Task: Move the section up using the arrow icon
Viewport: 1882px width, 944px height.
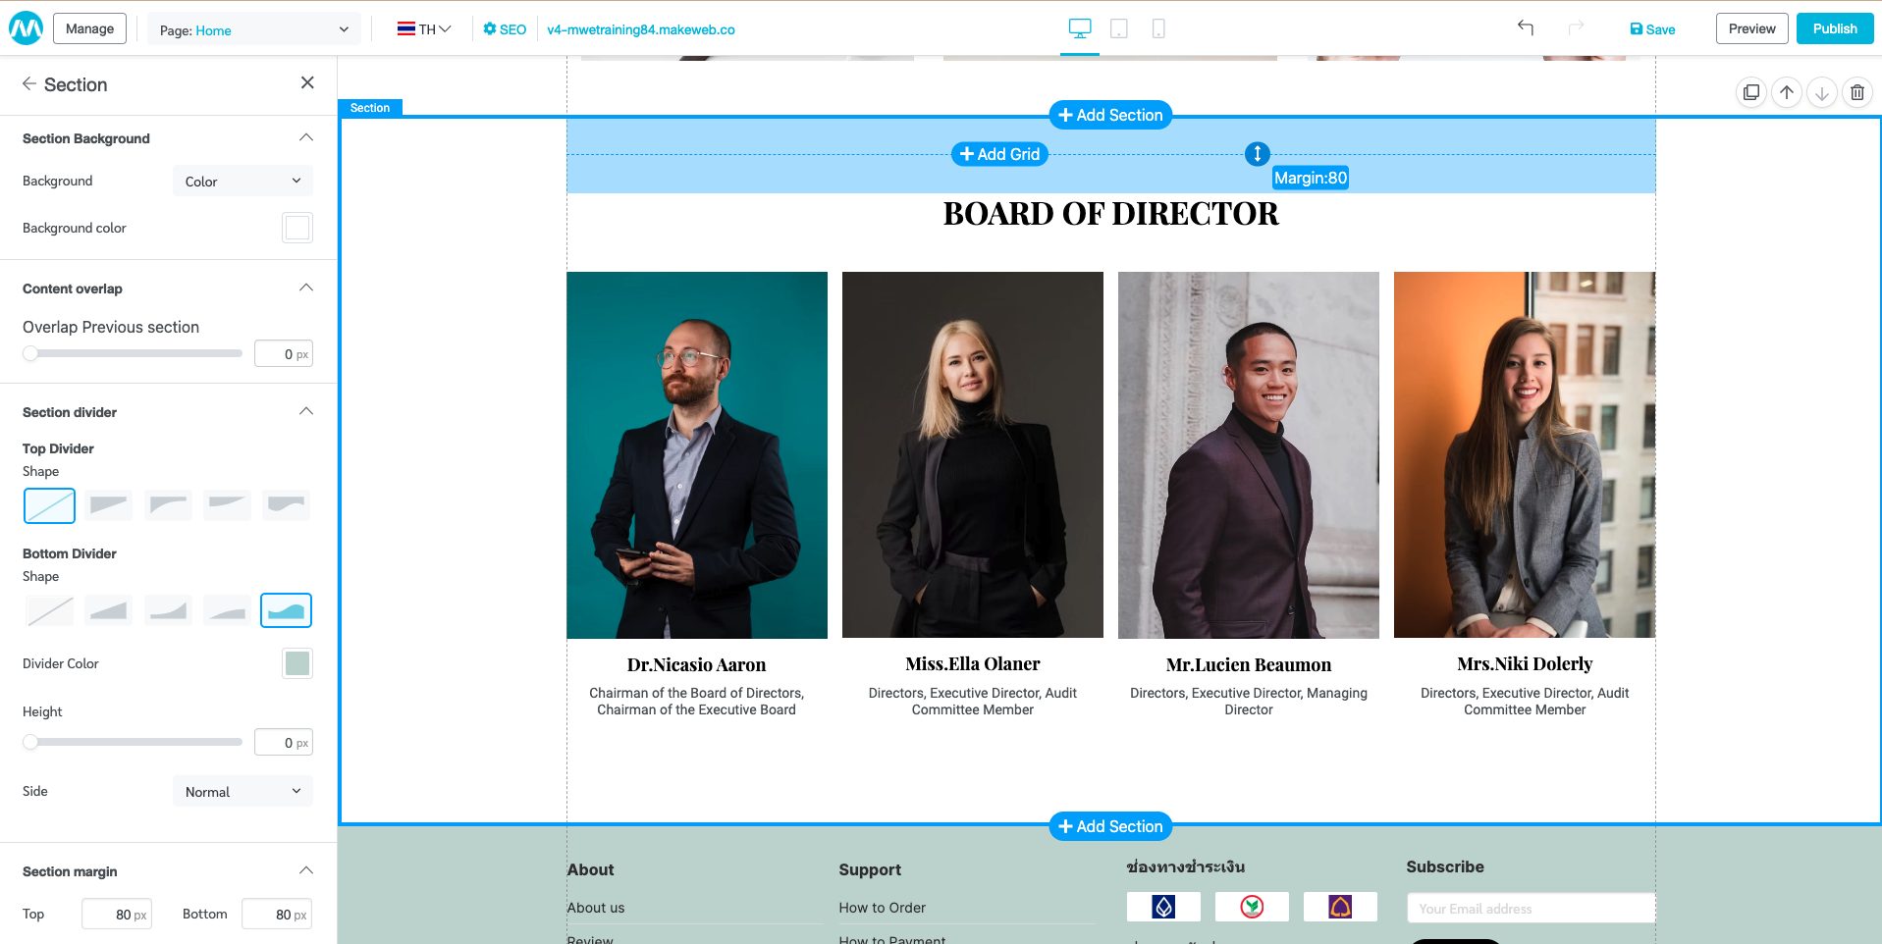Action: 1786,91
